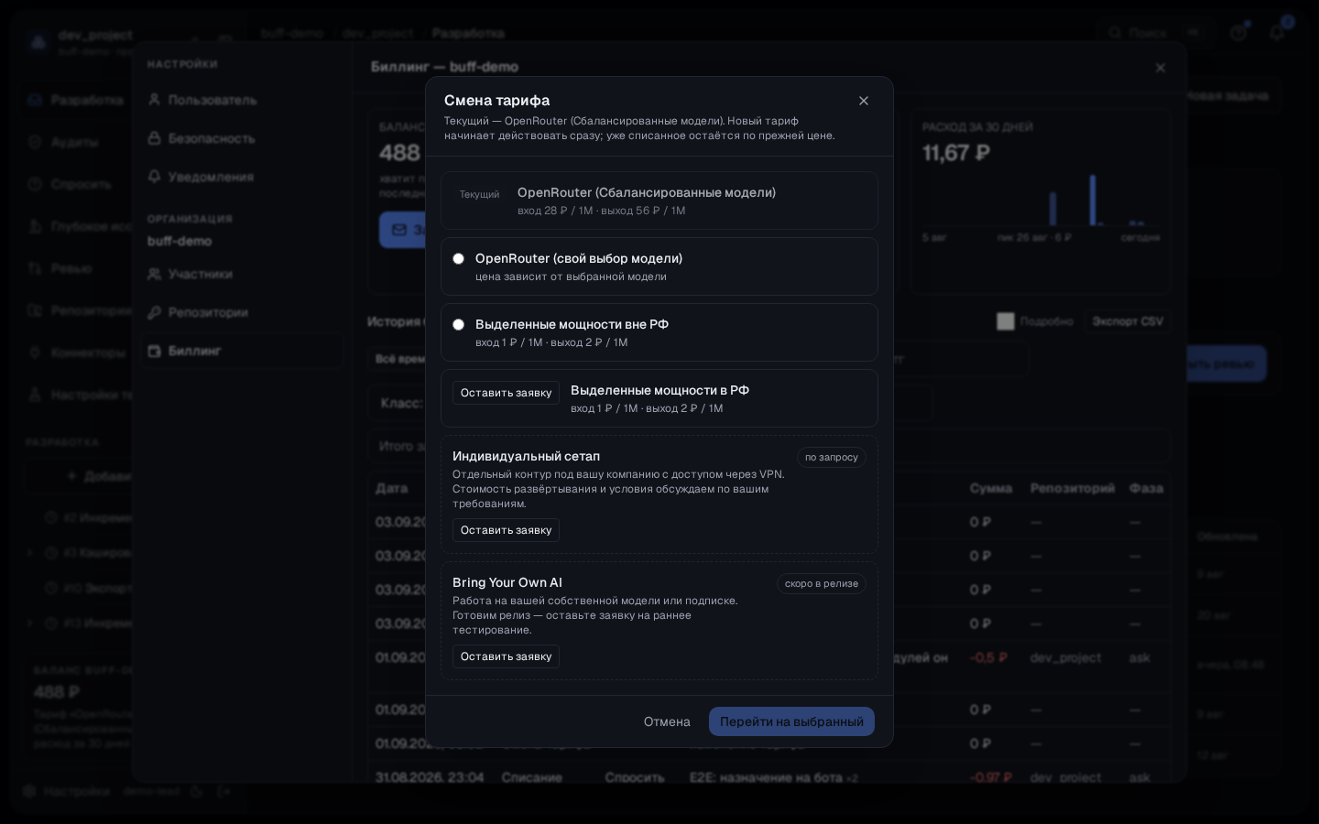Screen dimensions: 1319x824
Task: Click the Индивидуальный сетап heading
Action: tap(526, 456)
